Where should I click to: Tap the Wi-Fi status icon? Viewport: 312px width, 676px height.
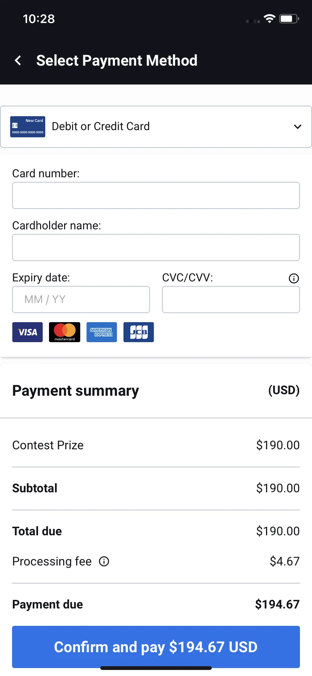(x=269, y=18)
